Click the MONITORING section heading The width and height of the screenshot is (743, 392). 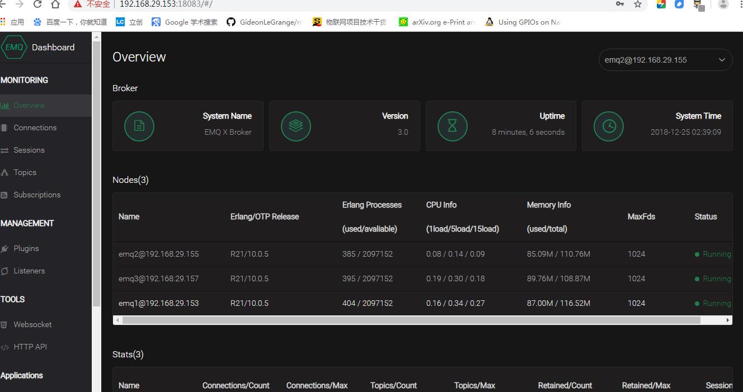24,80
